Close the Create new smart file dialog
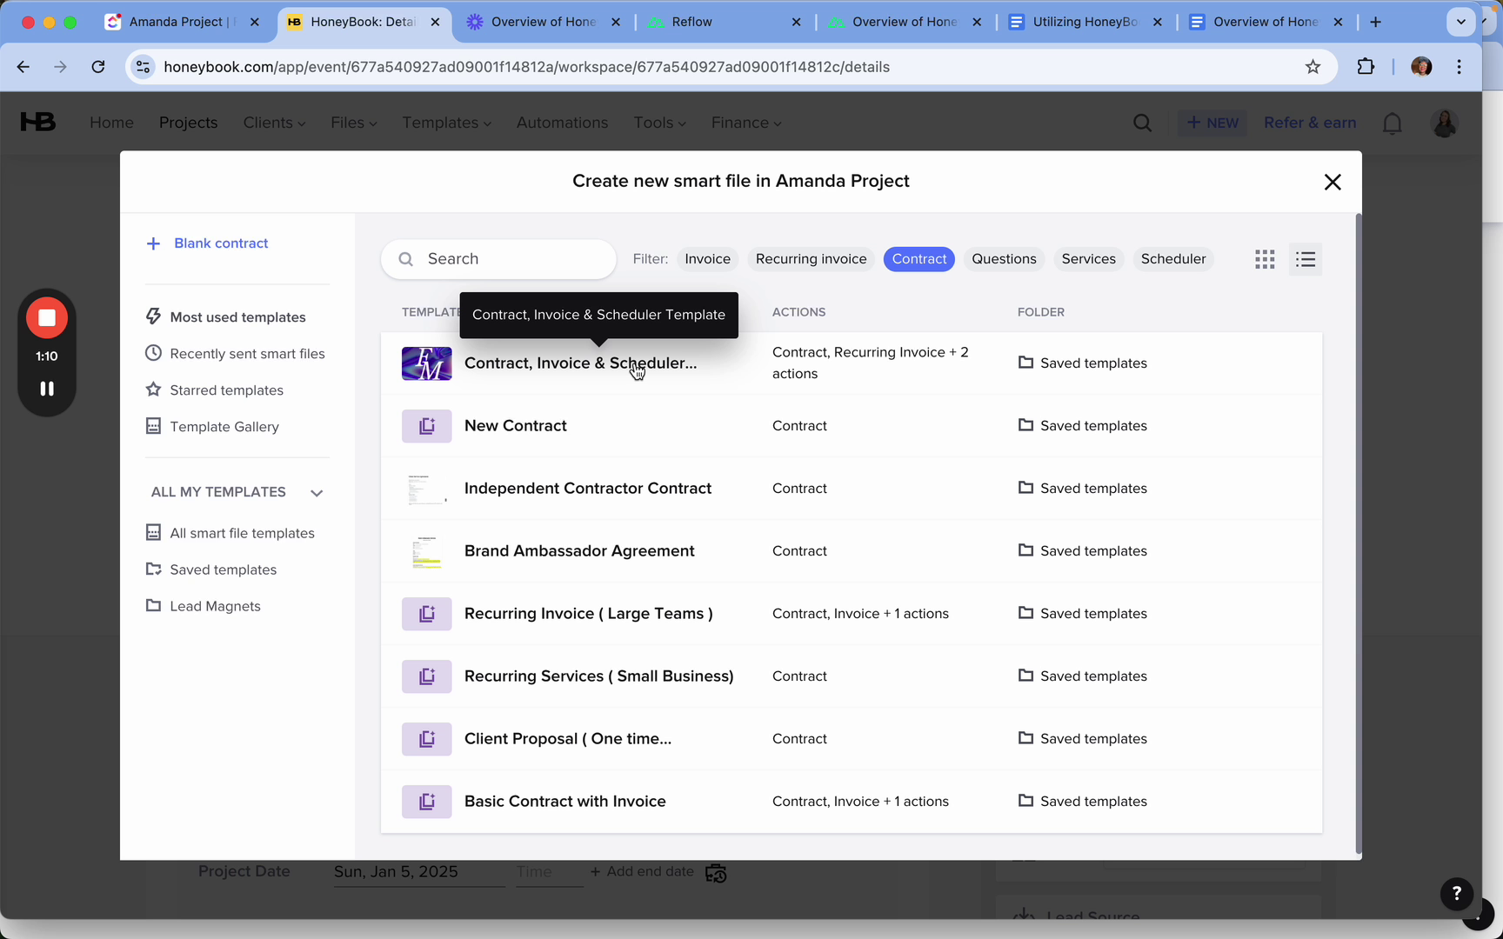 [1333, 182]
